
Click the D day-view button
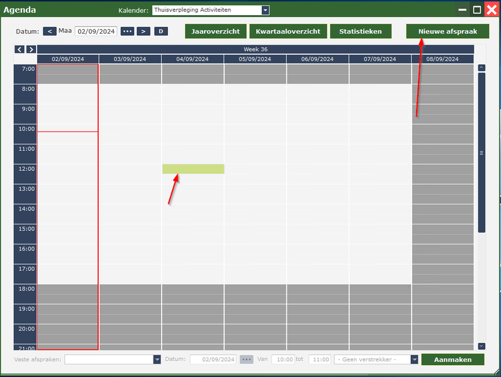click(160, 31)
